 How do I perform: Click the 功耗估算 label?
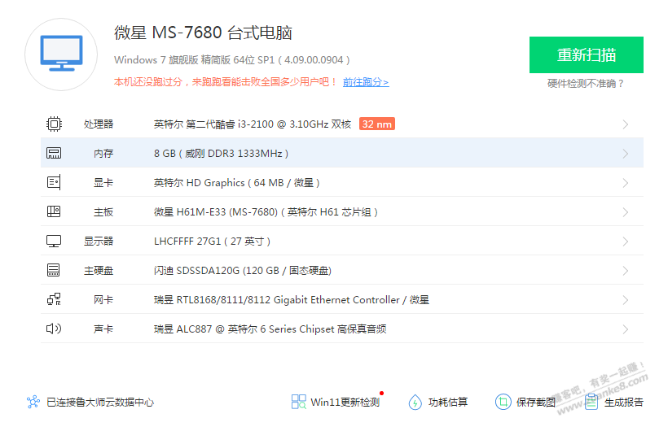pyautogui.click(x=448, y=402)
